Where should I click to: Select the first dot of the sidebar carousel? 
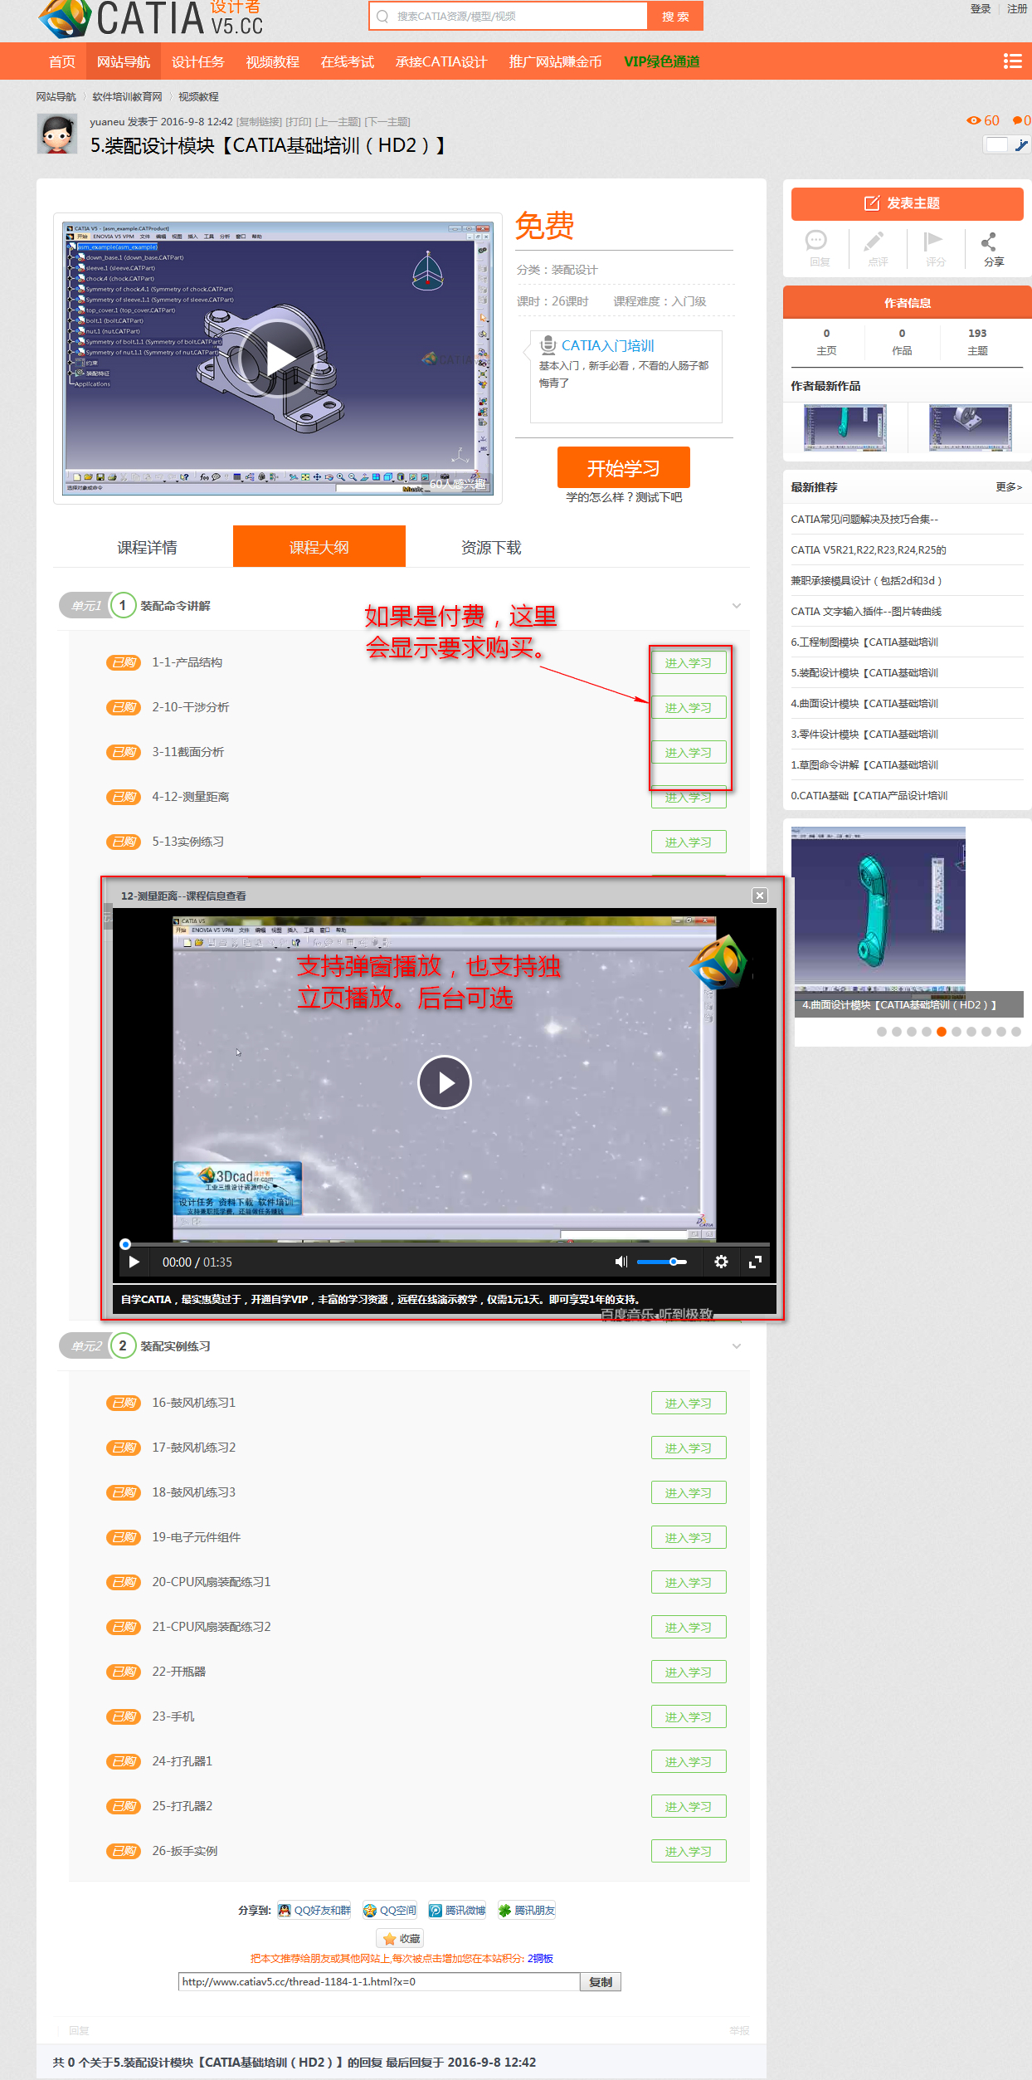(882, 1032)
